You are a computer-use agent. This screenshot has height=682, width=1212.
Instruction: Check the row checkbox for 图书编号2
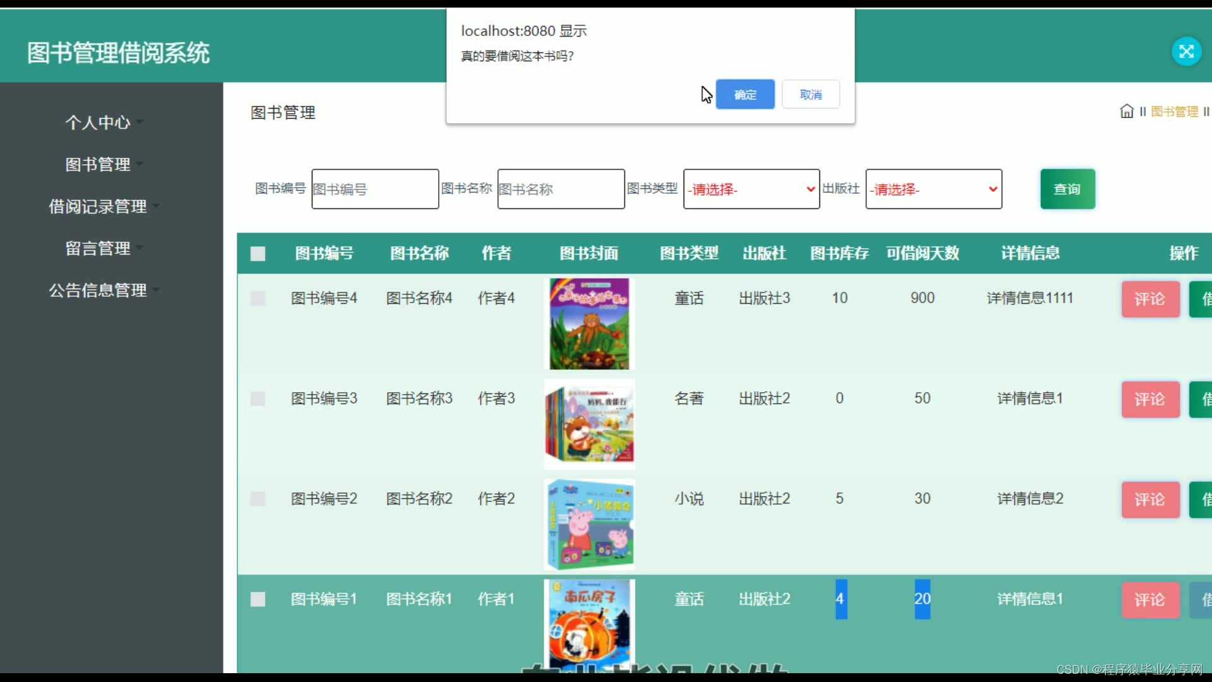coord(258,499)
